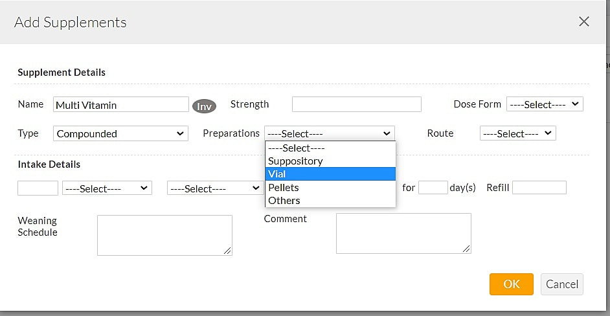Image resolution: width=610 pixels, height=316 pixels.
Task: Click the Refill input box
Action: (x=539, y=188)
